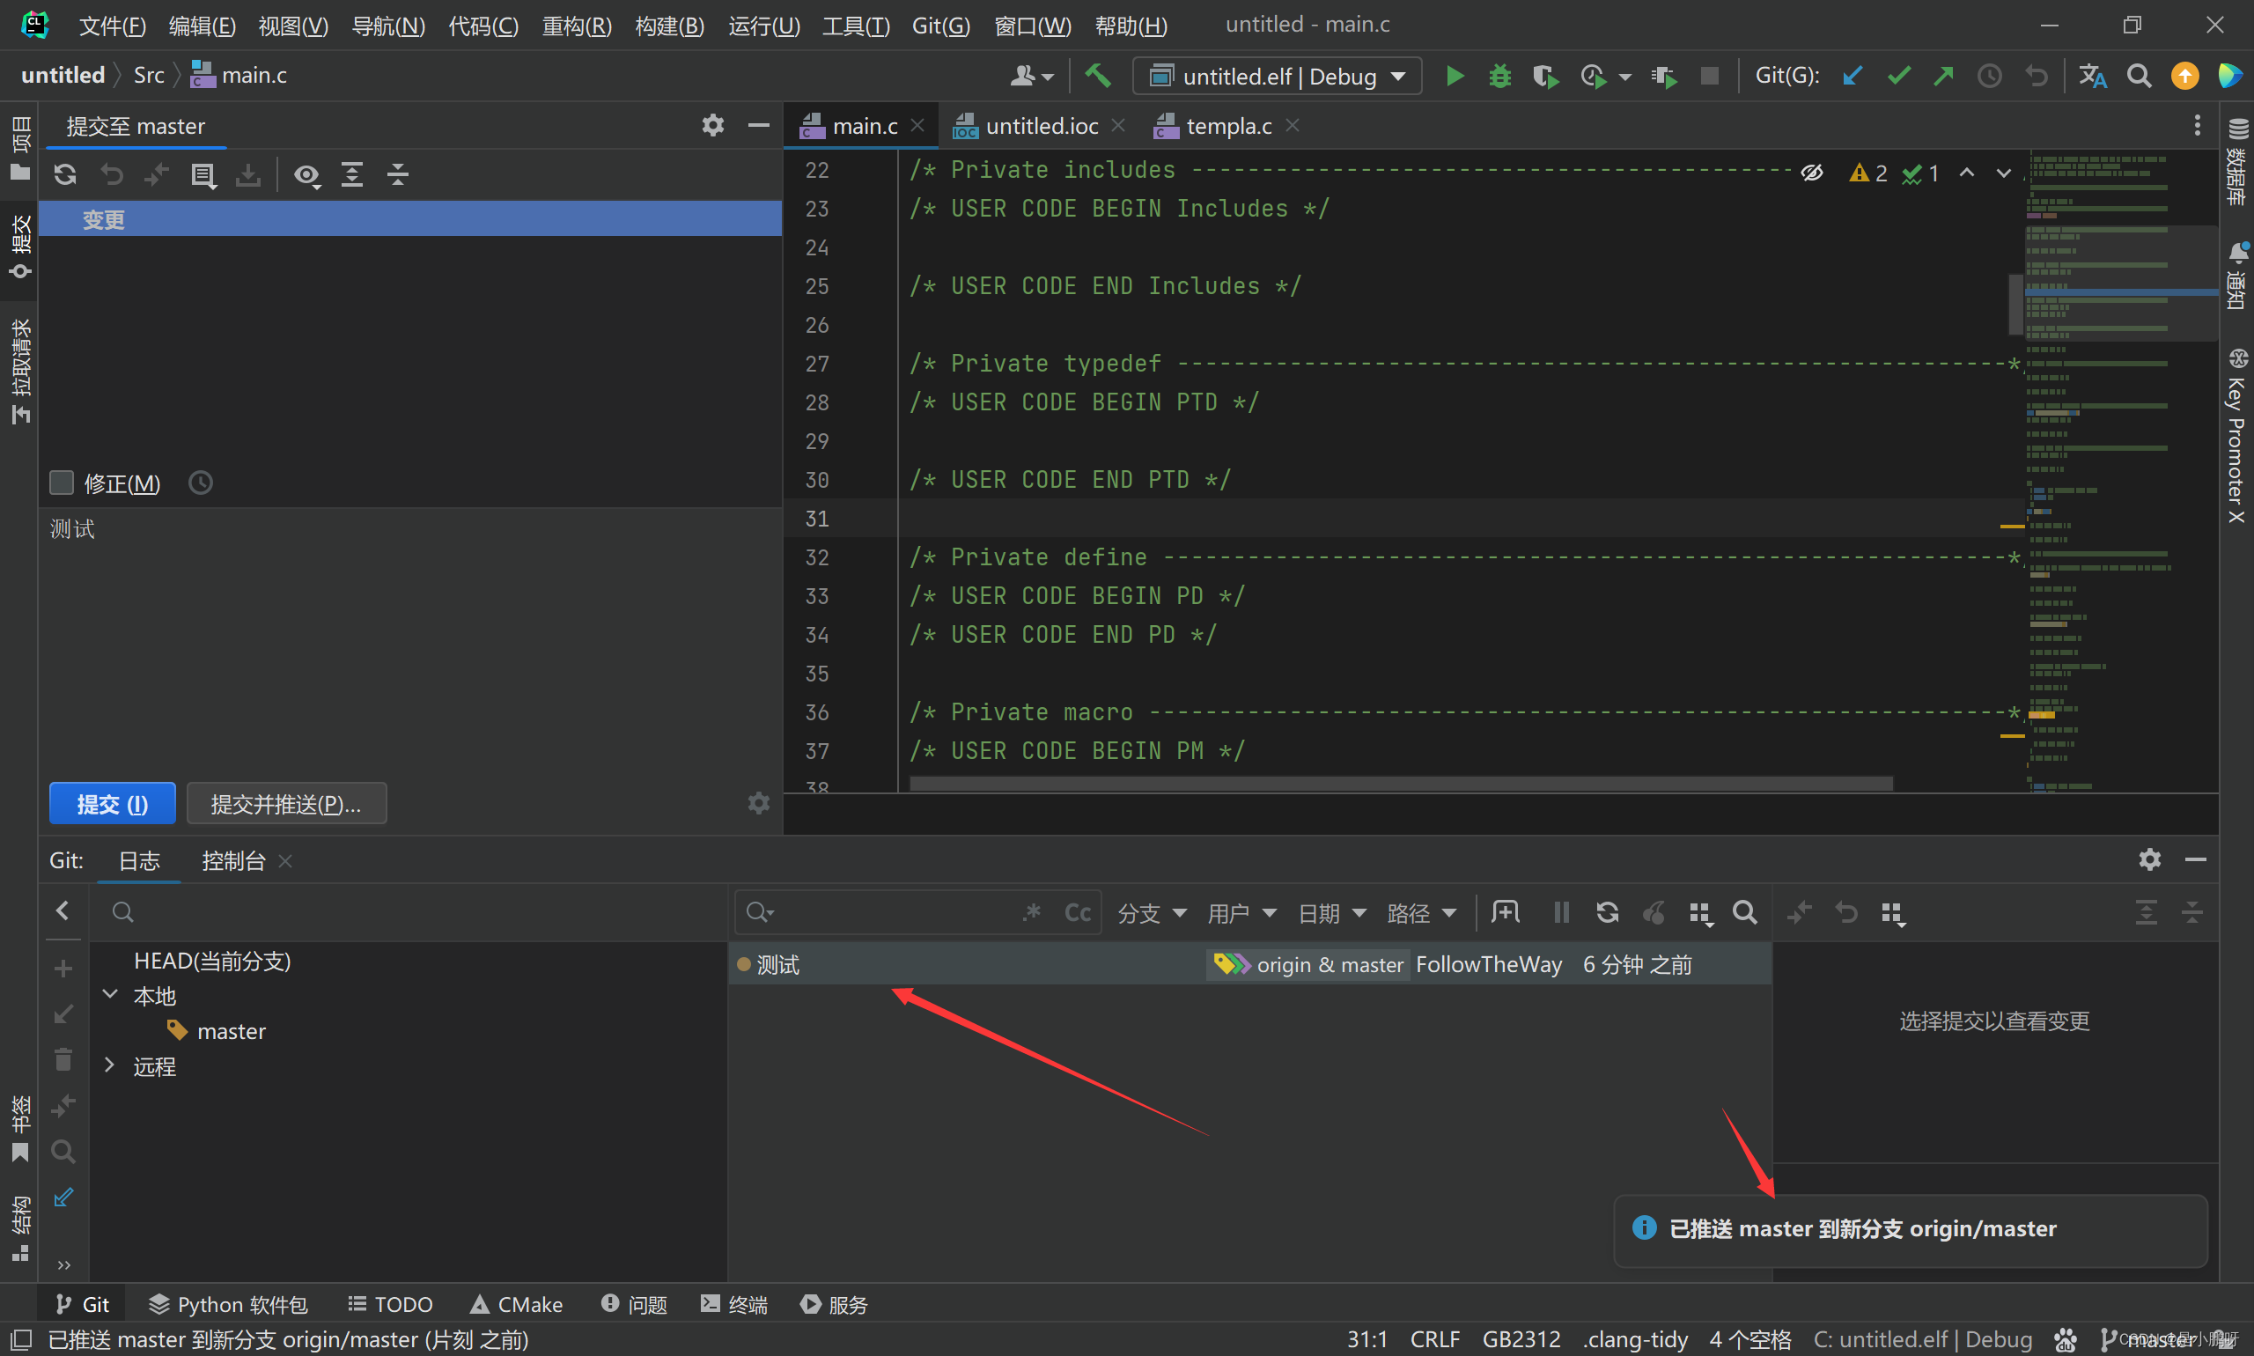
Task: Click the 提交并推送(P)... button
Action: (x=286, y=803)
